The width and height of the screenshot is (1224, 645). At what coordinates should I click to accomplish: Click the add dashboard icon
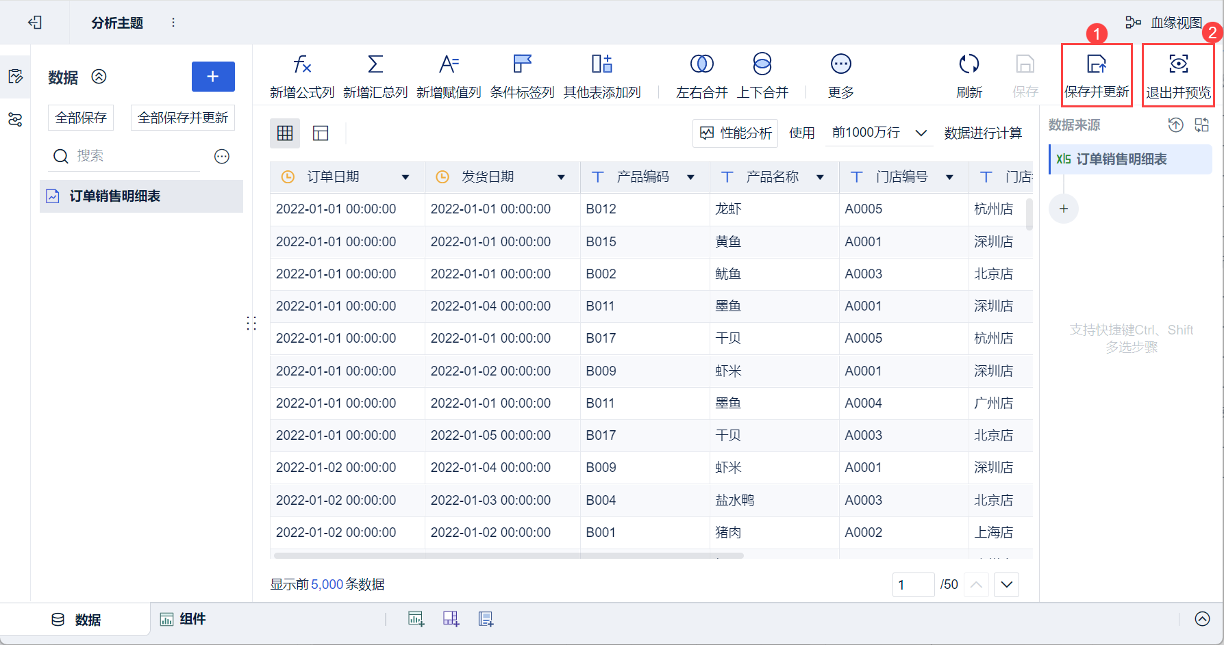[451, 620]
